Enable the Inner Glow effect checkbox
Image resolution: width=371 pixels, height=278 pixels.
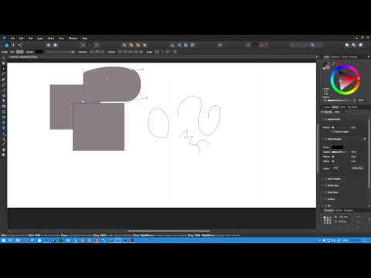(x=325, y=192)
